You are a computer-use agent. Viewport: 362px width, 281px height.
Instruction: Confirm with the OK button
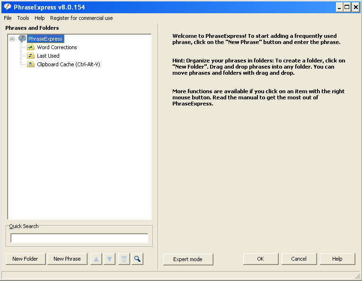click(260, 259)
